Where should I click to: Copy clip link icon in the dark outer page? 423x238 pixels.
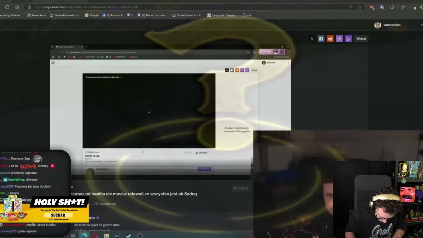point(348,39)
